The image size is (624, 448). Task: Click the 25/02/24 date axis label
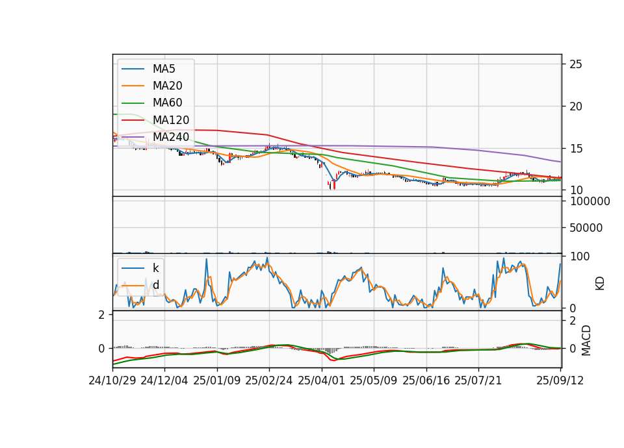tap(269, 381)
